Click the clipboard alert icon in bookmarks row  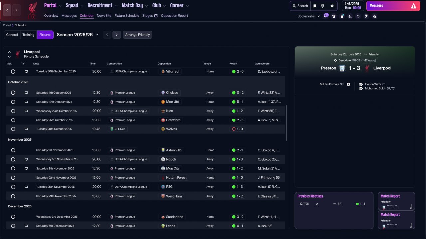click(342, 16)
